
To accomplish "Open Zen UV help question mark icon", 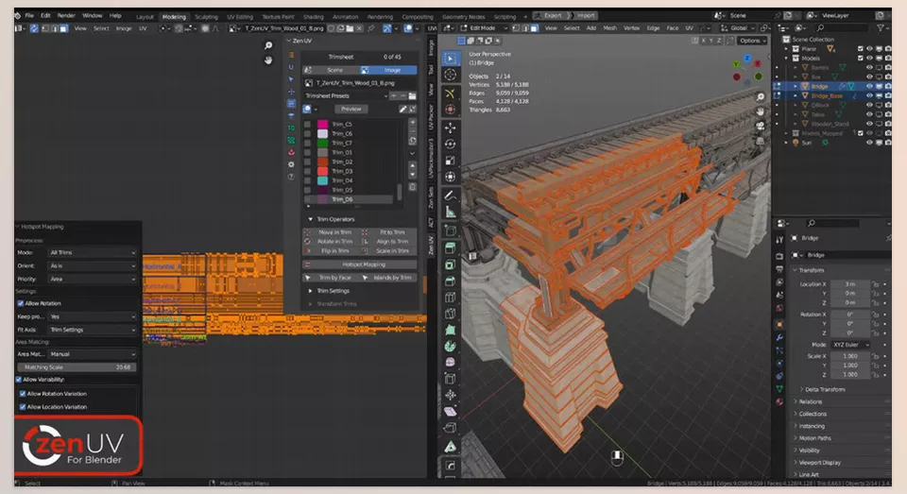I will click(x=291, y=177).
